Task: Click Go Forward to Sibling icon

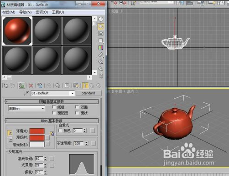Action: tap(99, 85)
